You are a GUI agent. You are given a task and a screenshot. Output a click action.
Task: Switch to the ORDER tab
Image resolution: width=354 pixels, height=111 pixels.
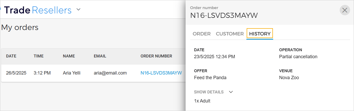click(x=202, y=34)
